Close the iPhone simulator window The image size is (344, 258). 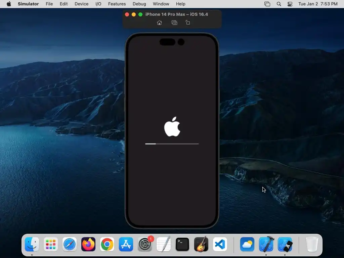(127, 14)
